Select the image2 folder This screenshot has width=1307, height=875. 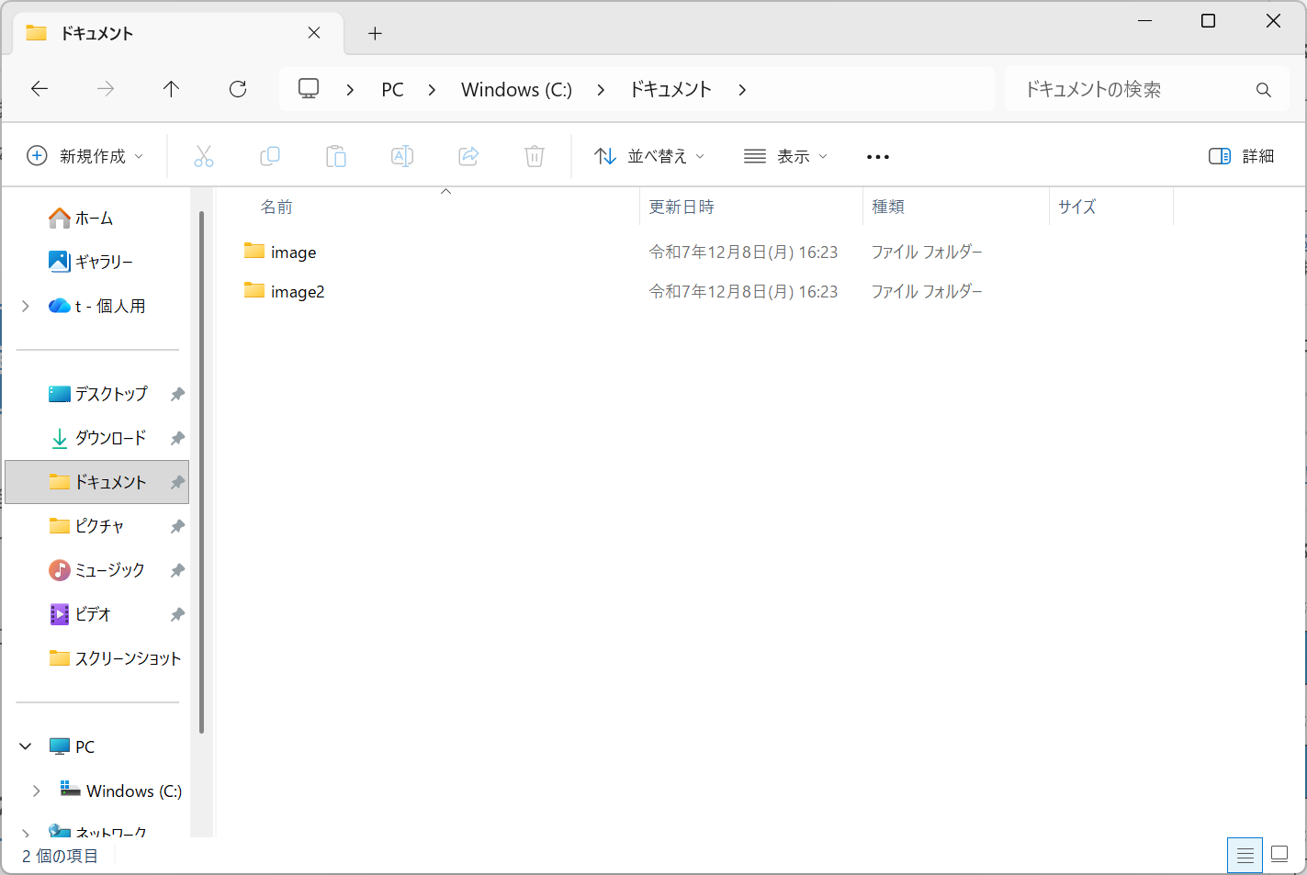pyautogui.click(x=297, y=292)
